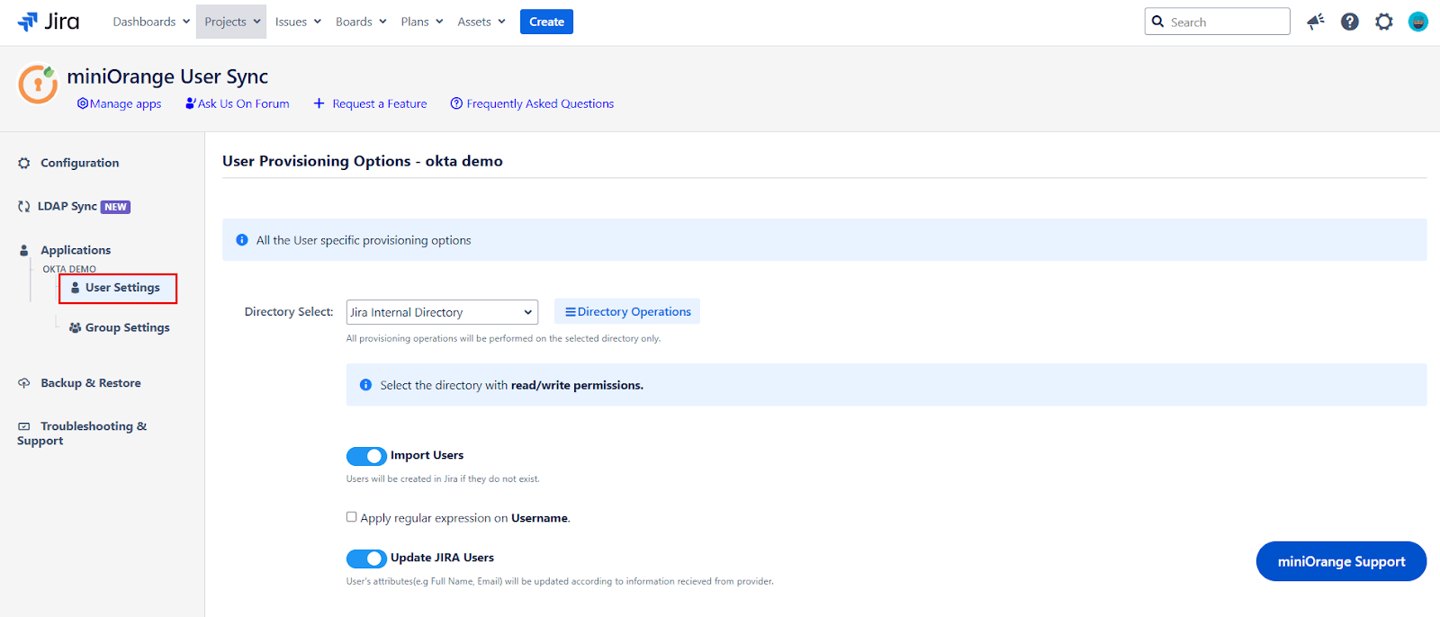Image resolution: width=1440 pixels, height=617 pixels.
Task: Open LDAP Sync in the sidebar
Action: tap(67, 206)
